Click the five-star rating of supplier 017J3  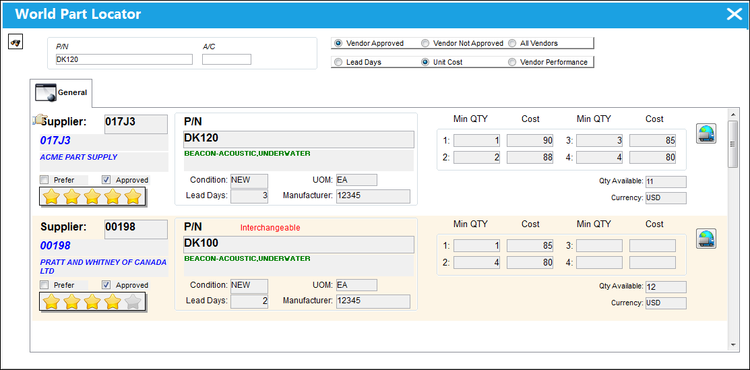click(92, 196)
